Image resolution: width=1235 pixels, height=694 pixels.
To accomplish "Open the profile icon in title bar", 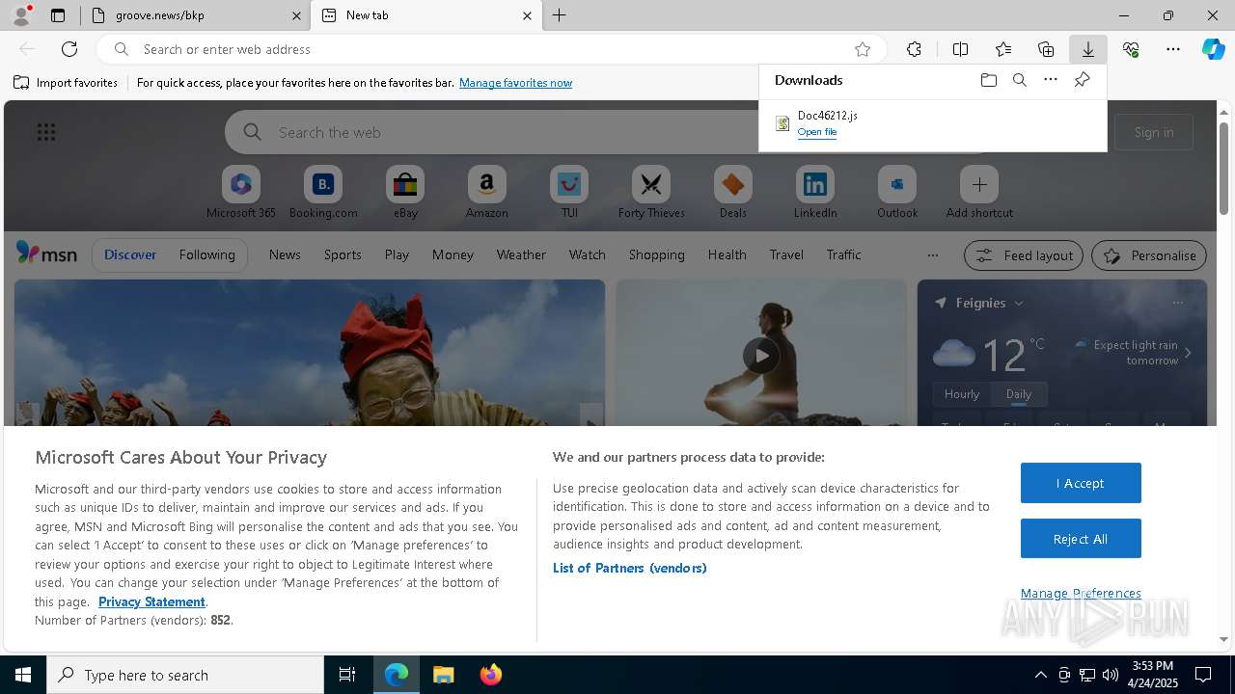I will point(20,14).
